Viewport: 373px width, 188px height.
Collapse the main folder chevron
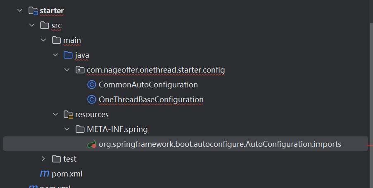click(x=44, y=40)
